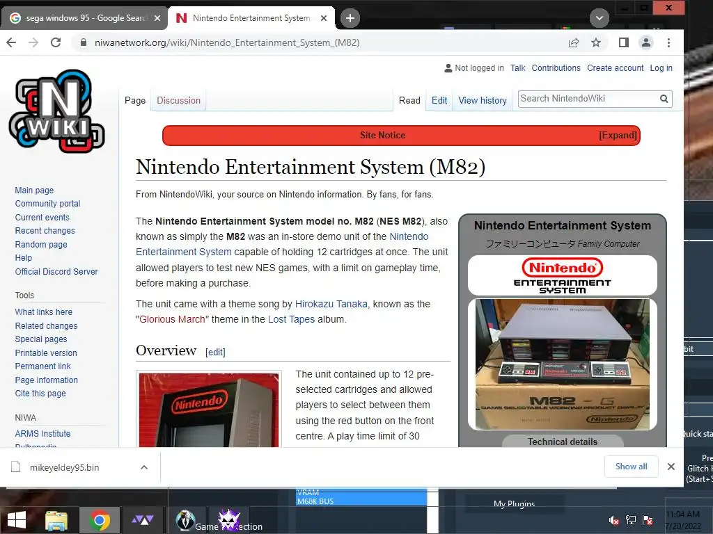Screen dimensions: 713x534
Task: Open the M82 console infobox photo
Action: pyautogui.click(x=563, y=364)
